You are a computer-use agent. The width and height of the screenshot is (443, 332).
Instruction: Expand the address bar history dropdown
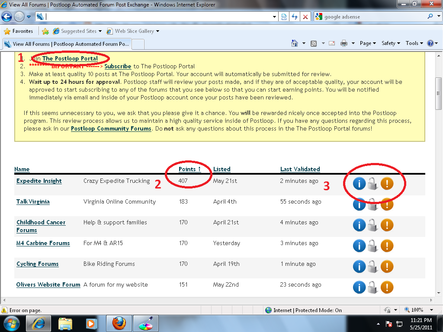coord(274,17)
